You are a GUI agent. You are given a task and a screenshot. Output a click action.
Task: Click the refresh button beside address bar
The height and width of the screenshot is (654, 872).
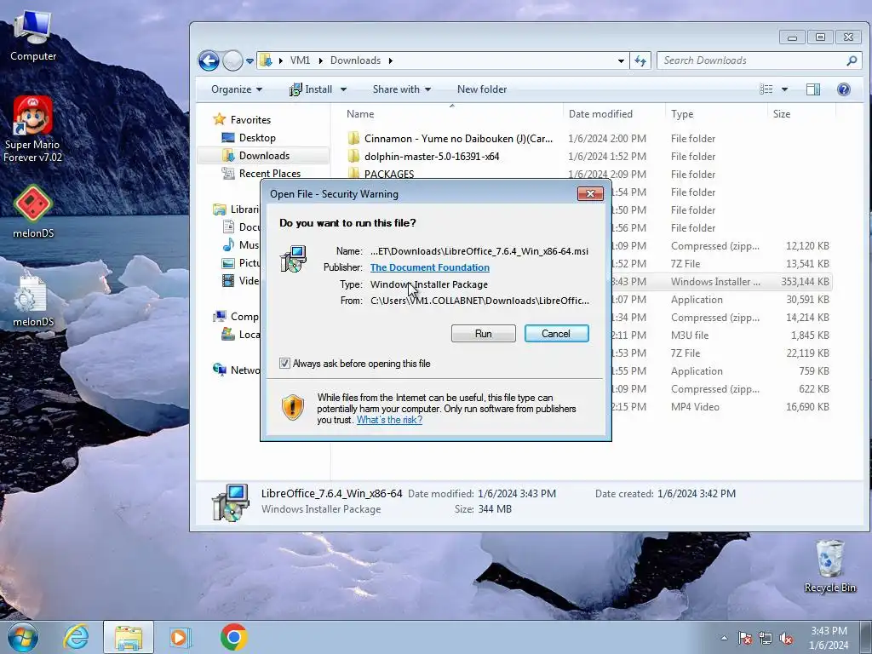640,60
